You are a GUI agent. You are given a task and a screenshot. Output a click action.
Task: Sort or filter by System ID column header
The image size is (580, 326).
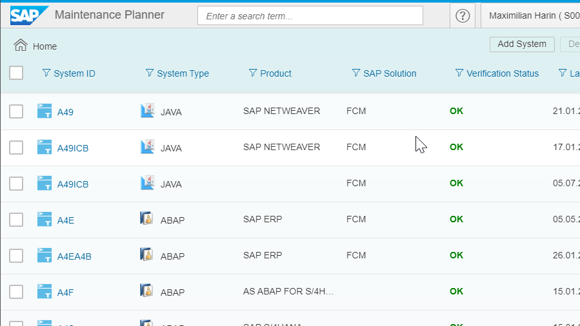click(74, 73)
